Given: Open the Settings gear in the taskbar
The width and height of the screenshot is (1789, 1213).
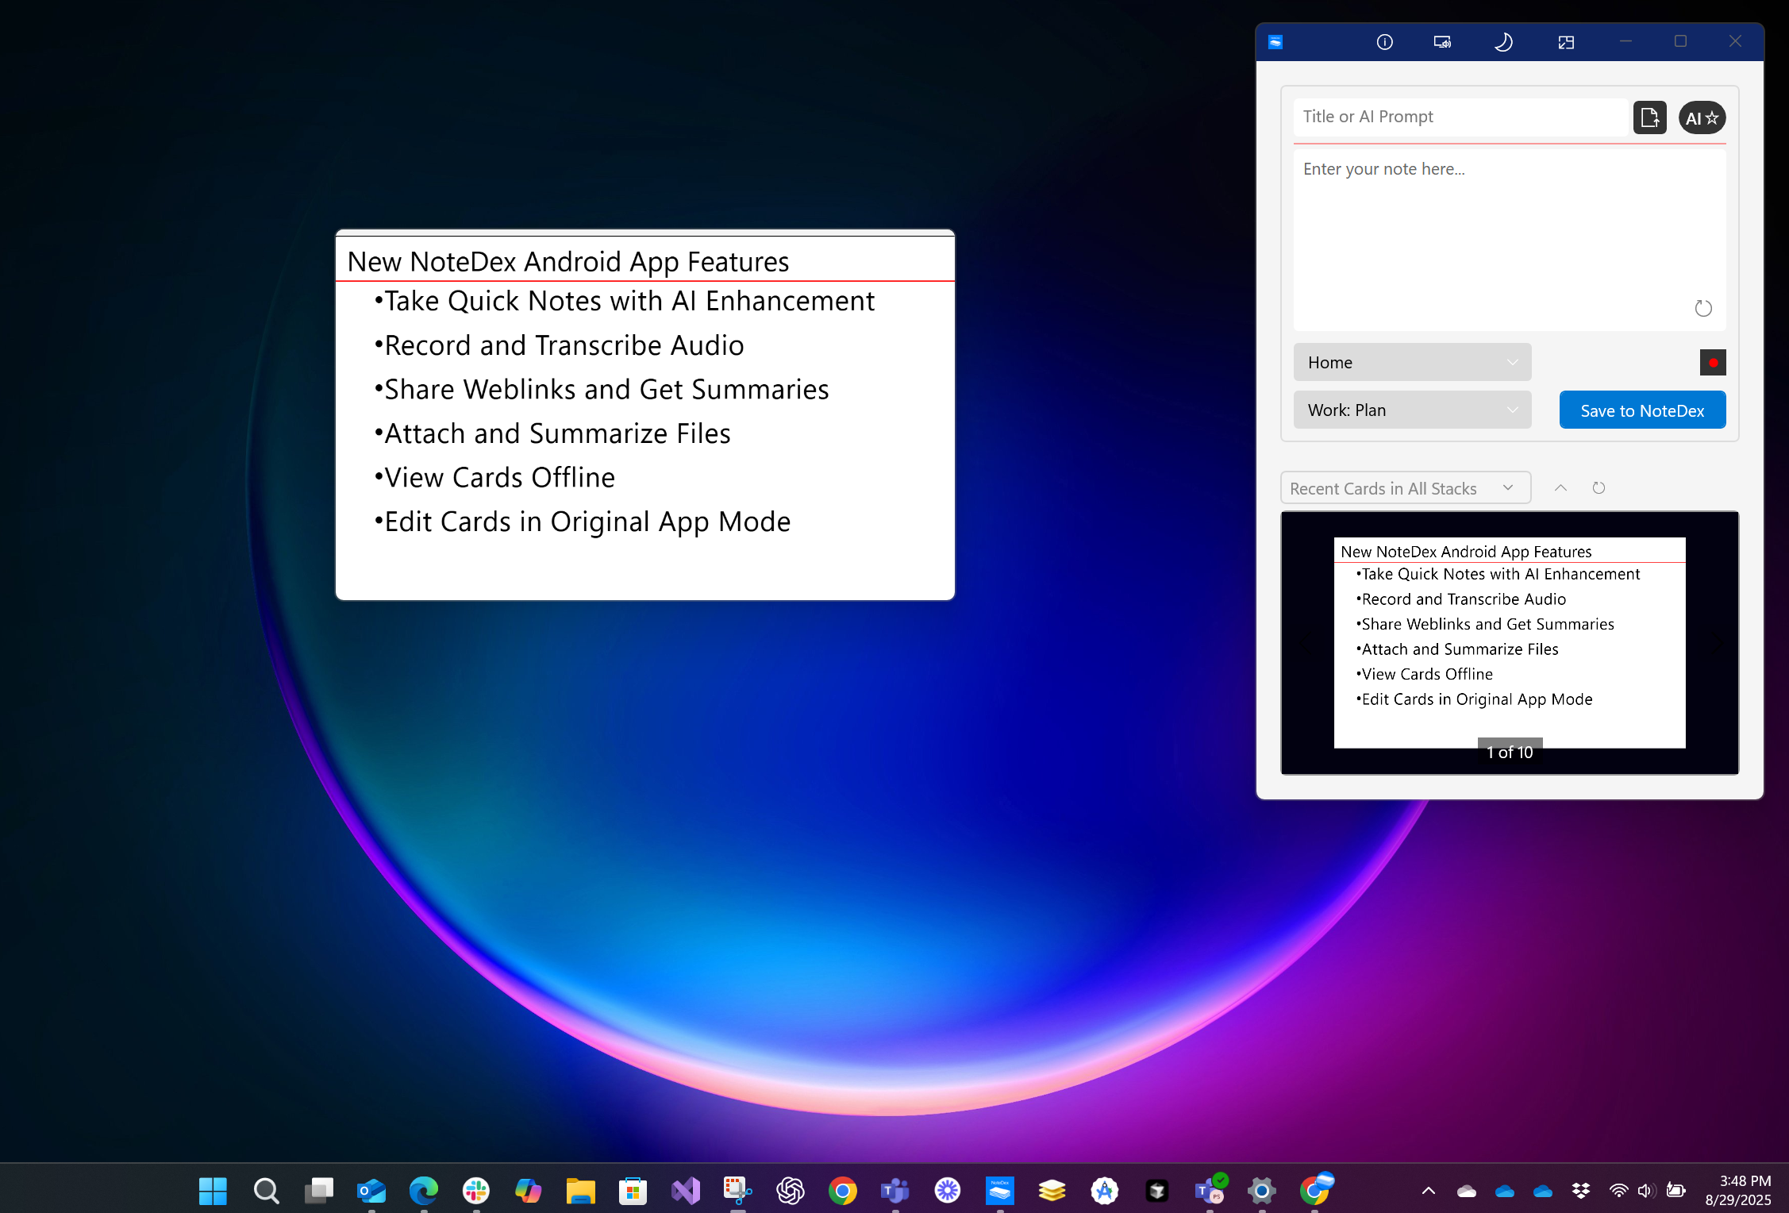Looking at the screenshot, I should pyautogui.click(x=1262, y=1190).
